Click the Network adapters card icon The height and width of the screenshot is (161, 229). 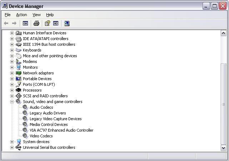click(19, 73)
